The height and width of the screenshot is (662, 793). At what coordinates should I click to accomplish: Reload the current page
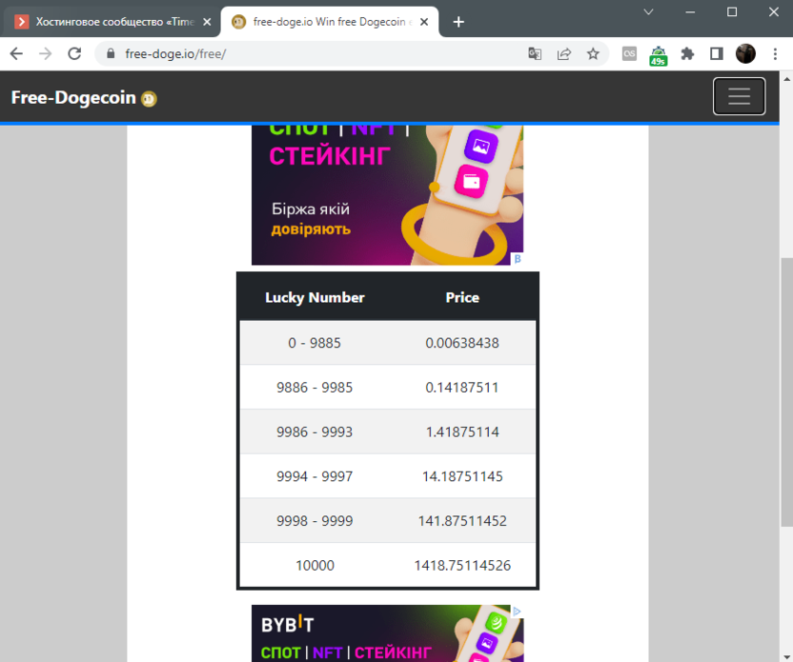point(74,54)
